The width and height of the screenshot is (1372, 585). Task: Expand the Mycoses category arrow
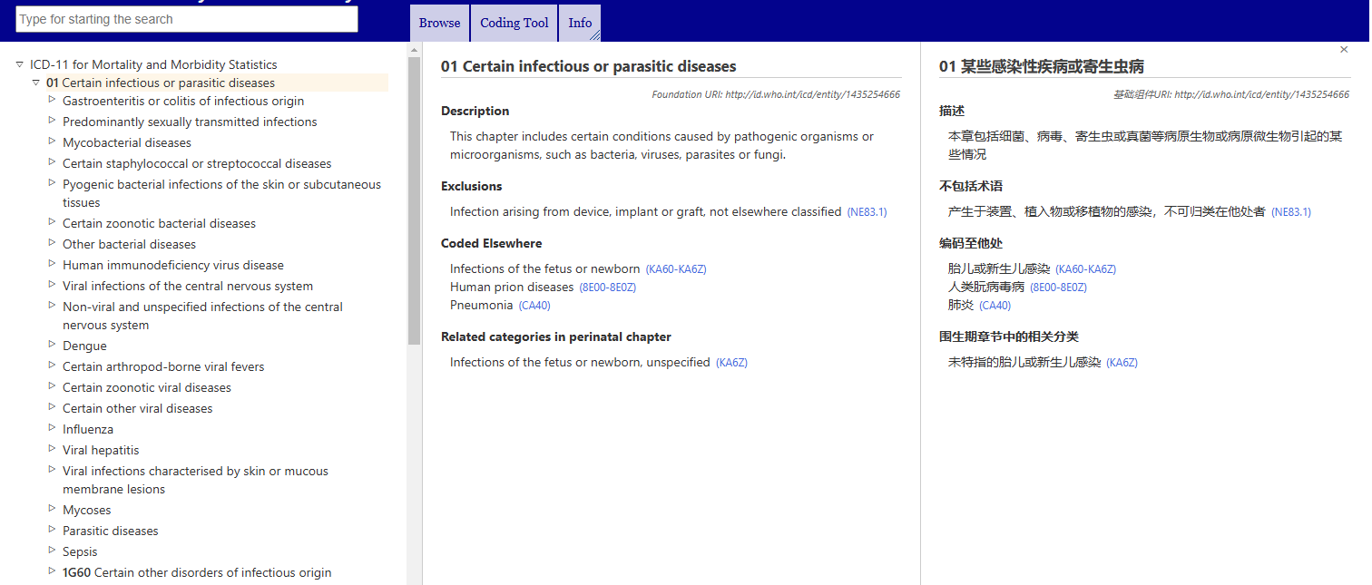(52, 510)
